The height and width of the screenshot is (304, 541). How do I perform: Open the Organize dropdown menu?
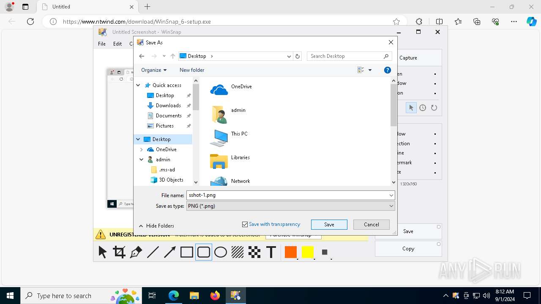[x=154, y=70]
